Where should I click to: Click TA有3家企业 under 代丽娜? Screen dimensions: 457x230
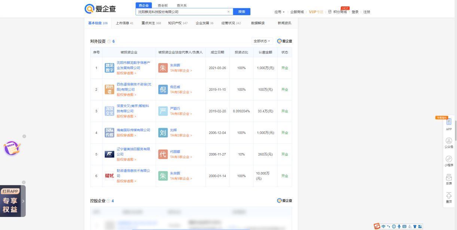181,157
